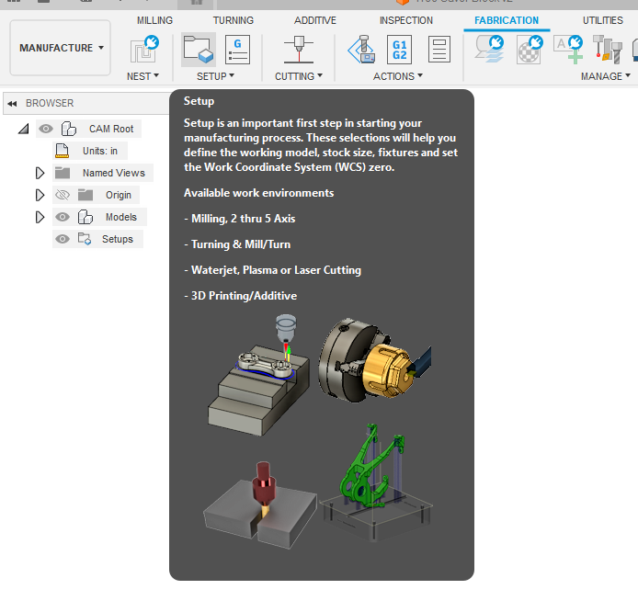Show the hidden Origin folder

coord(63,195)
